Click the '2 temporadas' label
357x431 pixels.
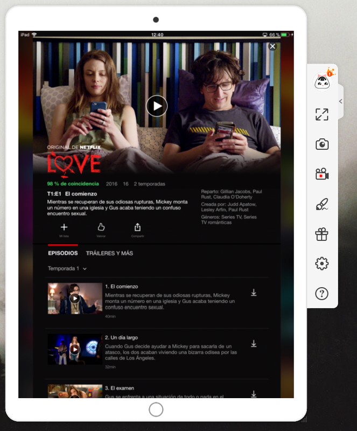click(x=150, y=184)
